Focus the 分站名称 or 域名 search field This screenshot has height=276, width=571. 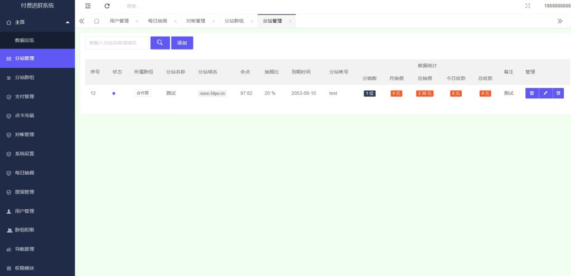117,43
